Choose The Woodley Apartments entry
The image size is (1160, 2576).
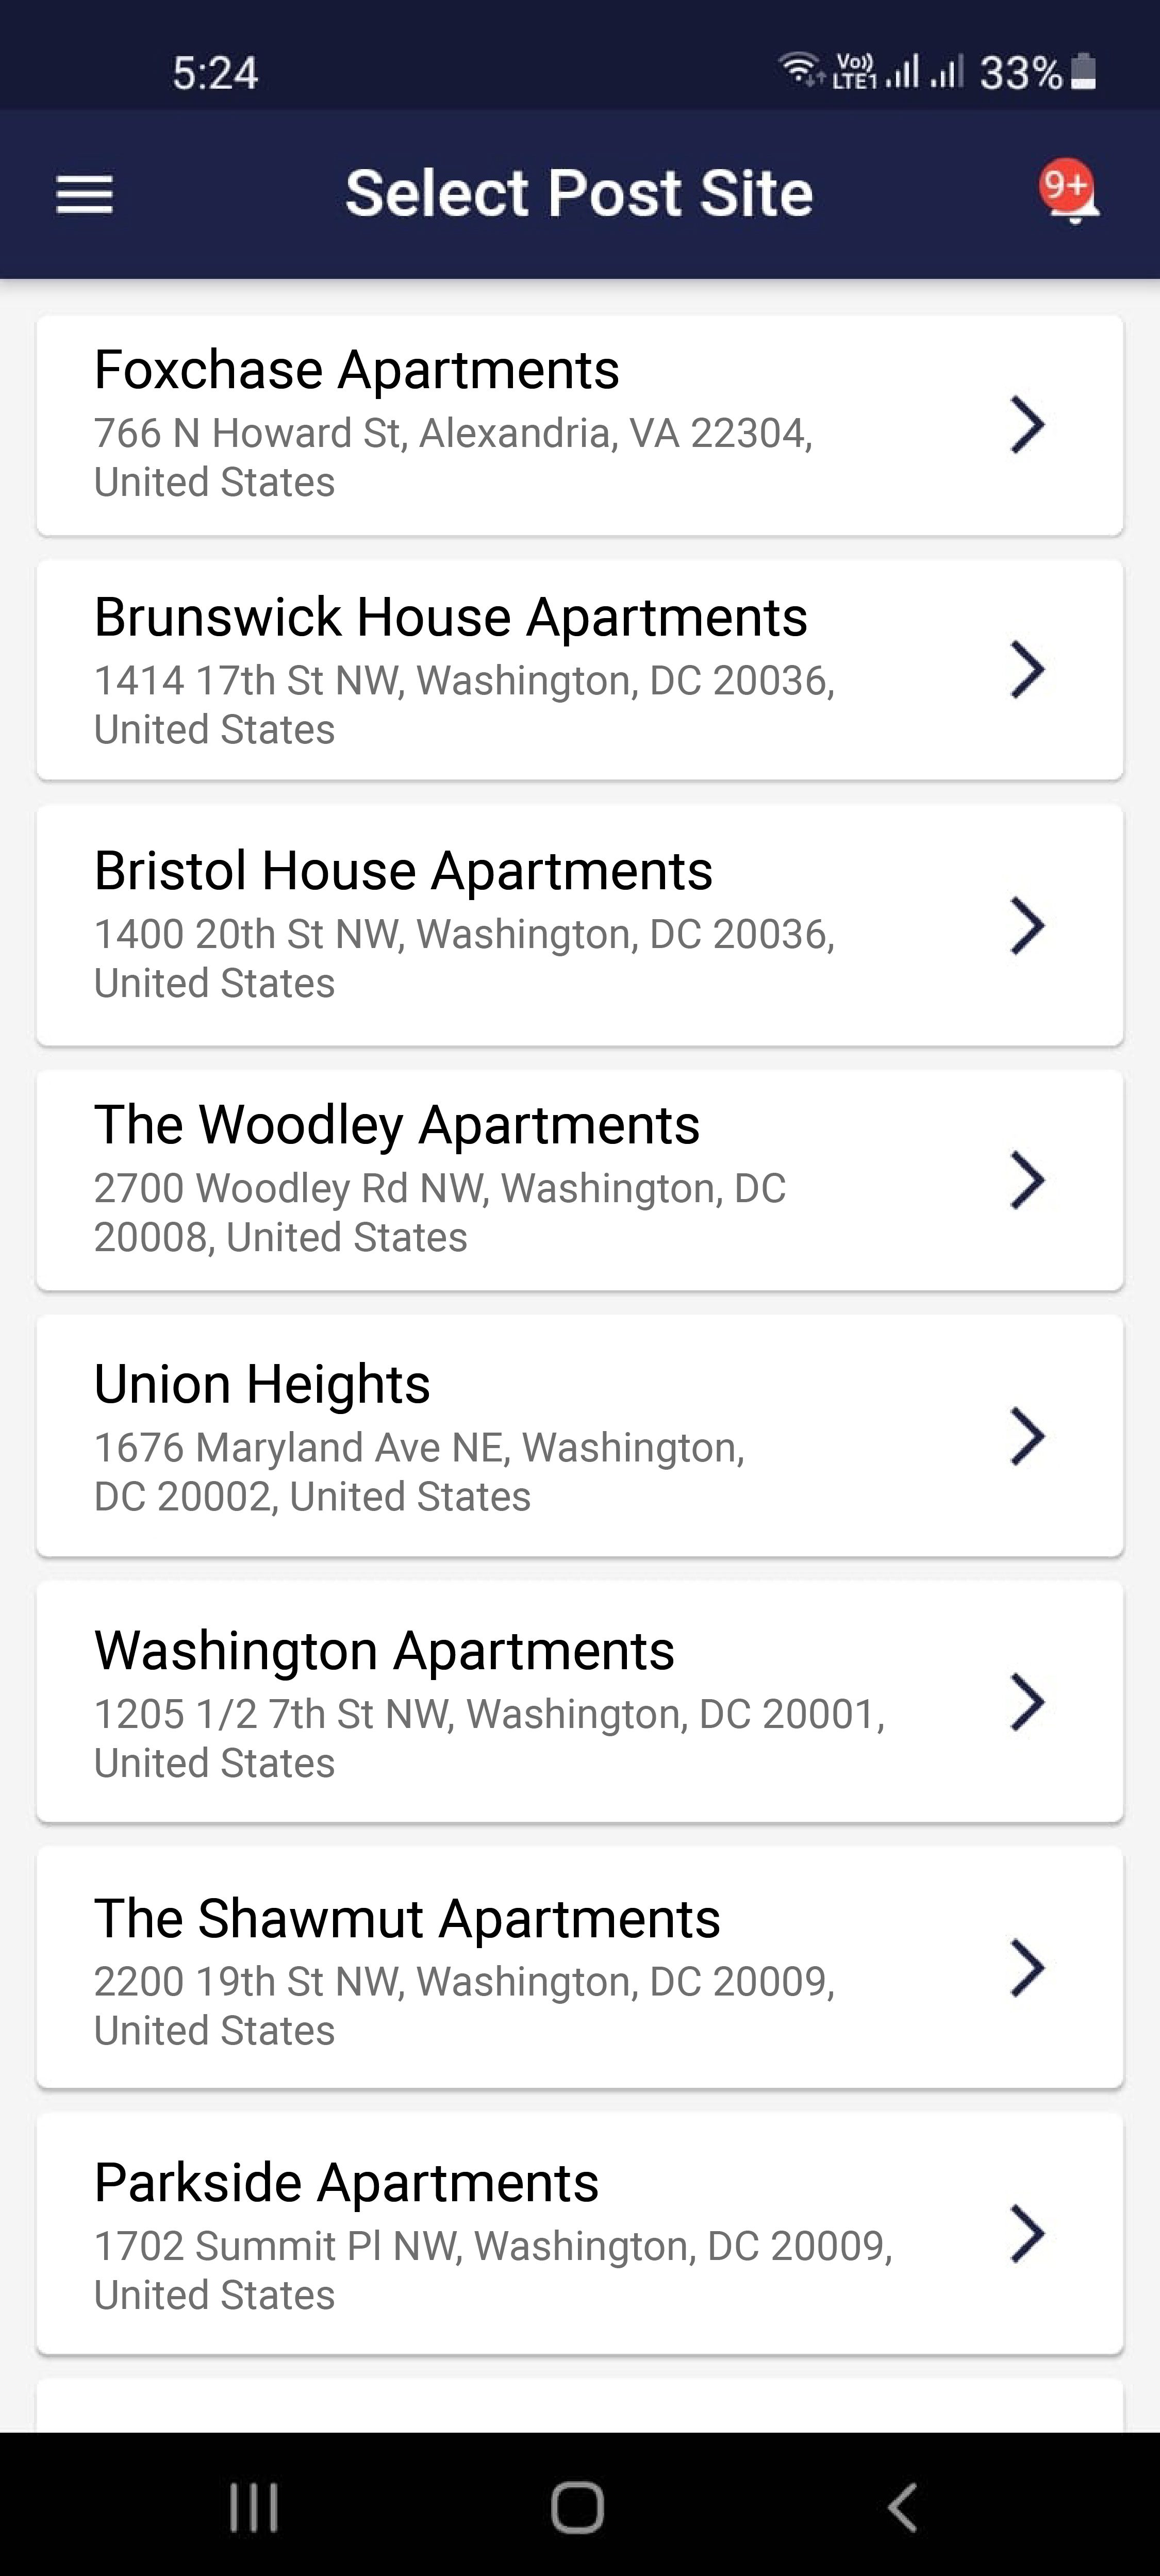click(580, 1180)
